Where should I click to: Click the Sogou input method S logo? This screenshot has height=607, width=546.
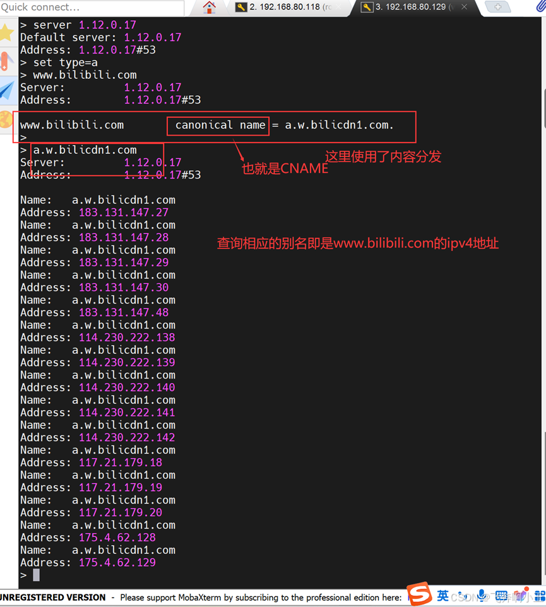click(420, 594)
